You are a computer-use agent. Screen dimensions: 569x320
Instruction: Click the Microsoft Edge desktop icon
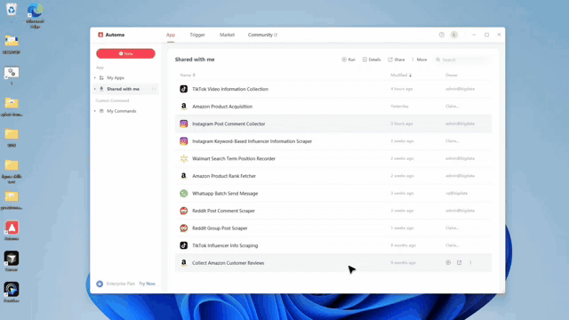35,11
